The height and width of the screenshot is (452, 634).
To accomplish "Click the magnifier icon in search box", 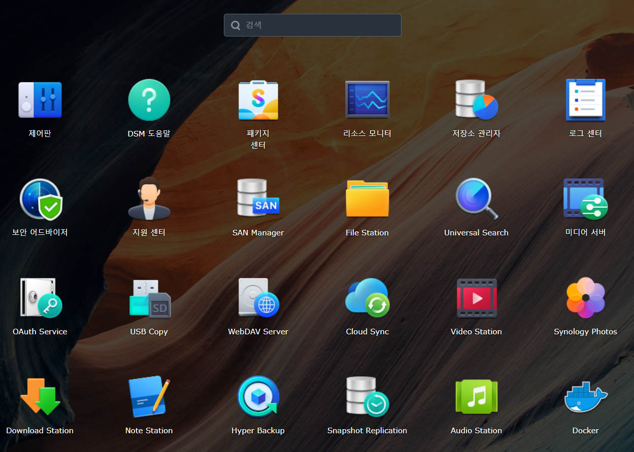I will [x=236, y=25].
